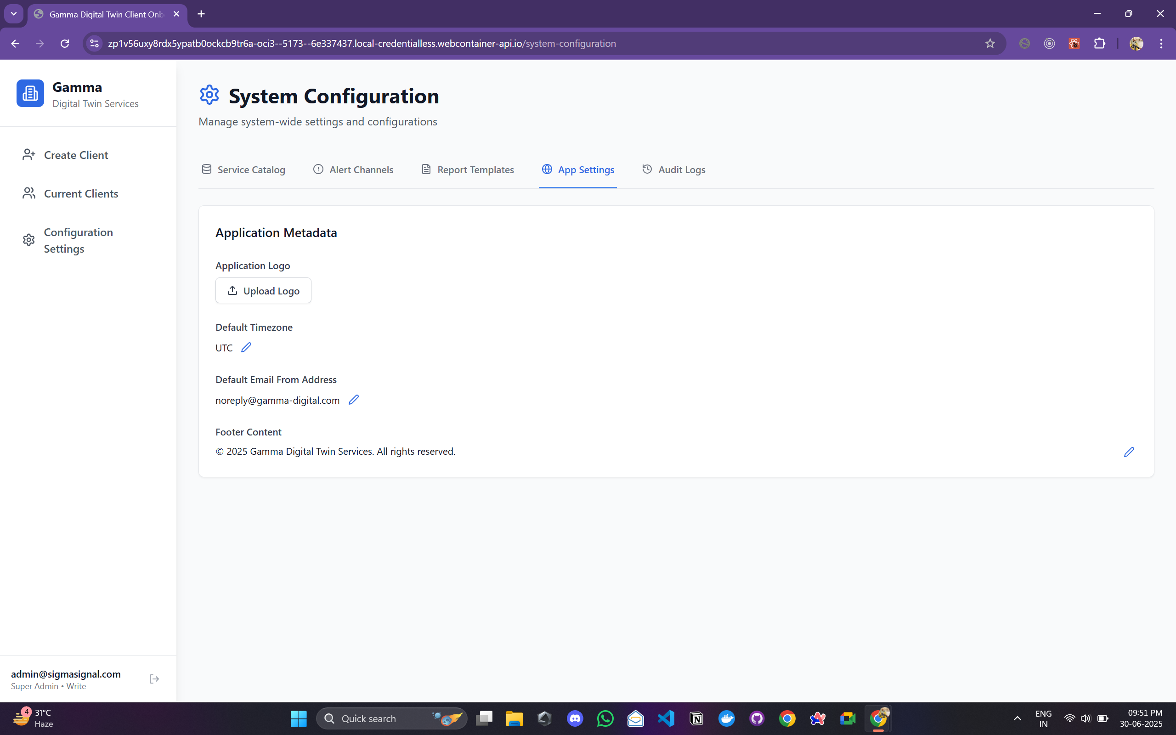Viewport: 1176px width, 735px height.
Task: Click the Footer Content edit pencil
Action: click(1129, 452)
